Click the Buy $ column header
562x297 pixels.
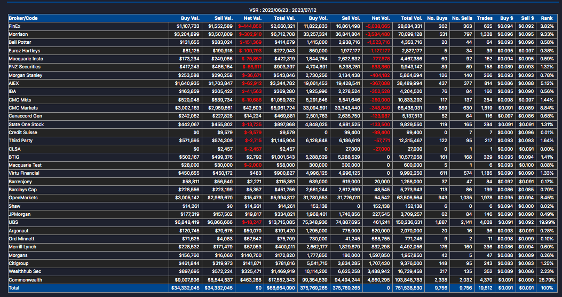507,18
